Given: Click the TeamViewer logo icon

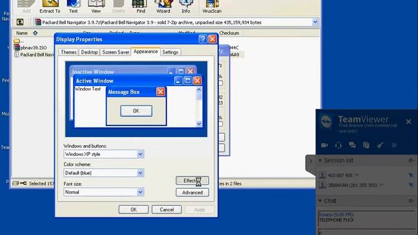Looking at the screenshot, I should (327, 122).
